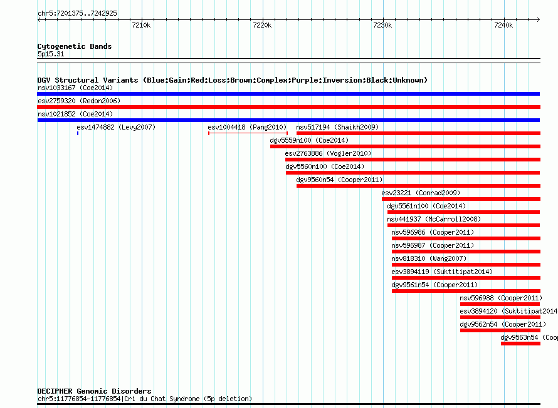
Task: Select the red dgv5559n100 loss bar
Action: click(x=405, y=146)
